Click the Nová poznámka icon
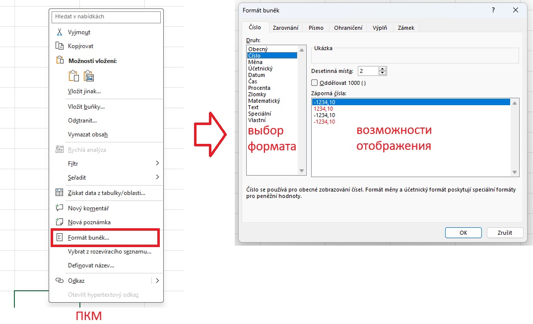The width and height of the screenshot is (533, 324). [60, 222]
